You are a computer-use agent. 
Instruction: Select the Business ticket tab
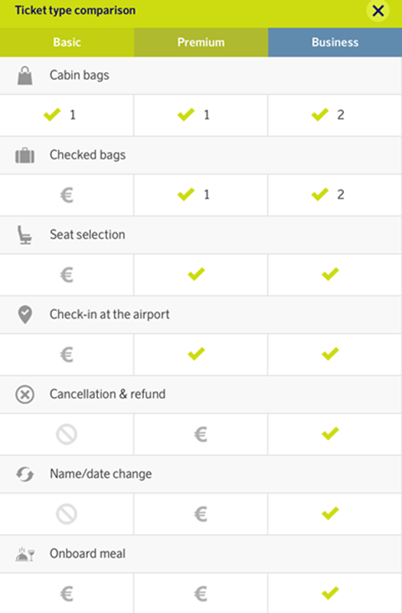335,42
